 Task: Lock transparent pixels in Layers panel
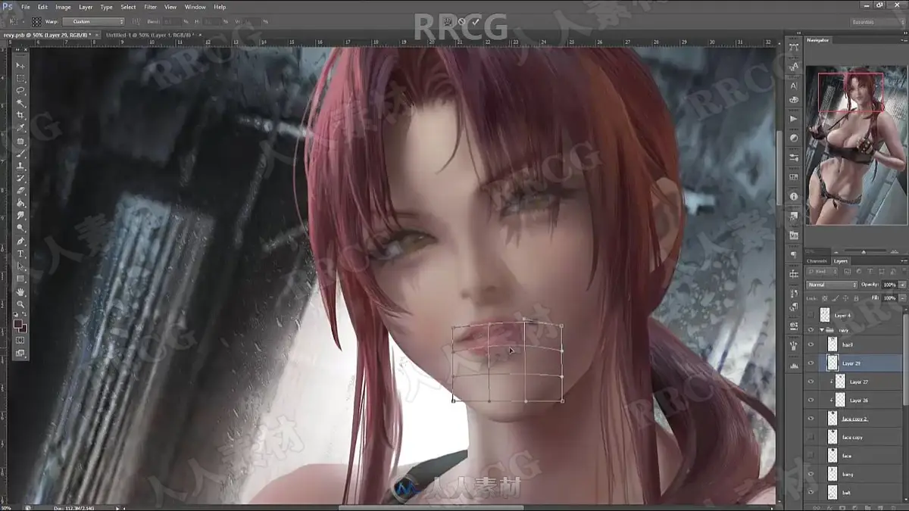point(826,298)
